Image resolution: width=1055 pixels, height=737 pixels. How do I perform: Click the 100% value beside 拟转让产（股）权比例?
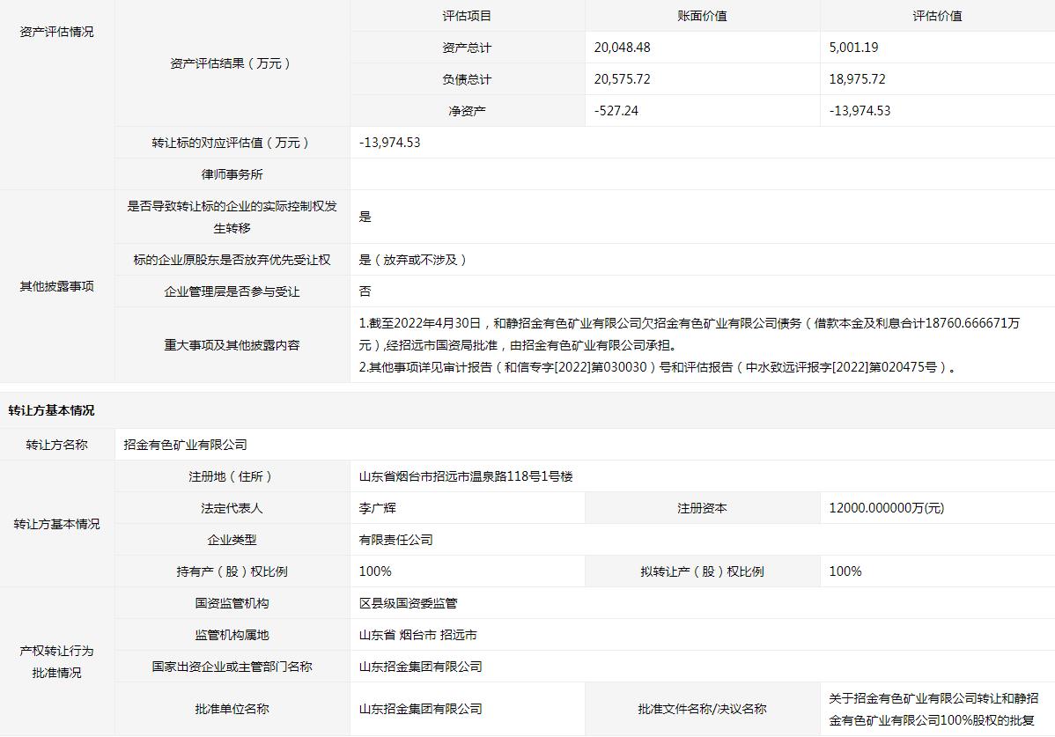(x=845, y=571)
